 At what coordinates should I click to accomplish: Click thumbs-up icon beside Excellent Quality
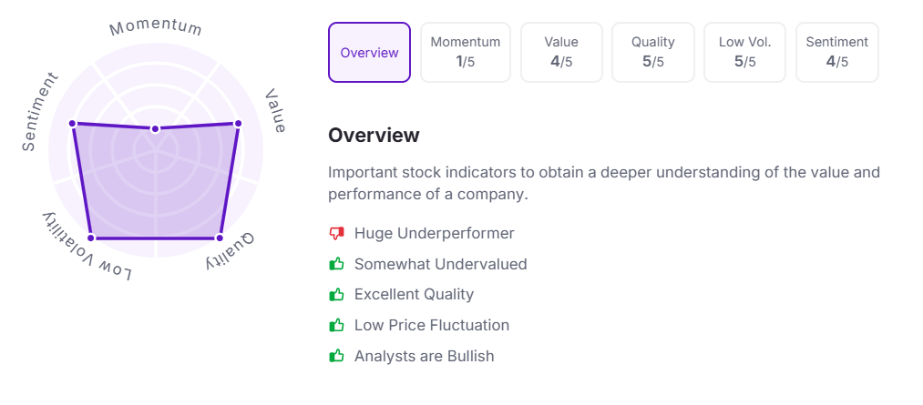(337, 295)
